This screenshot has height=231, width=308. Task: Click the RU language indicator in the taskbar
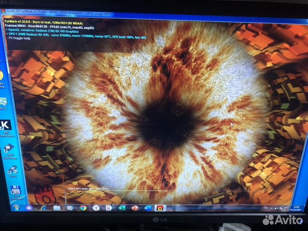[x=266, y=208]
